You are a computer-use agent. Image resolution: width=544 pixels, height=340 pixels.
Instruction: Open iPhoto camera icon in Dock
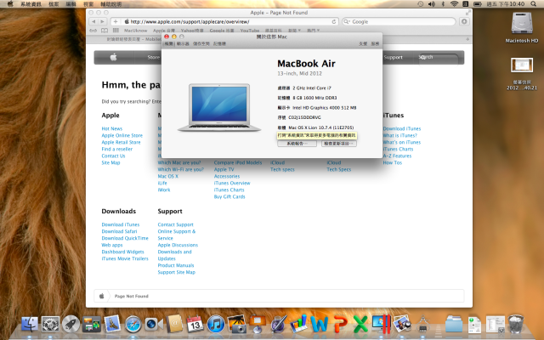click(x=237, y=325)
